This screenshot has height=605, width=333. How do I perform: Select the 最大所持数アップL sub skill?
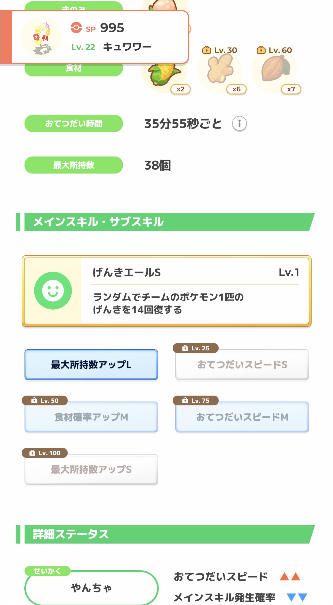click(91, 365)
